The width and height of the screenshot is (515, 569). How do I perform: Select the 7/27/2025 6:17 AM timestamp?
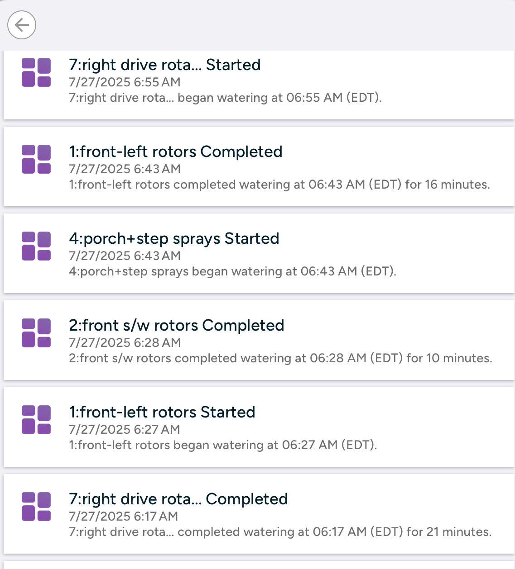pyautogui.click(x=123, y=517)
